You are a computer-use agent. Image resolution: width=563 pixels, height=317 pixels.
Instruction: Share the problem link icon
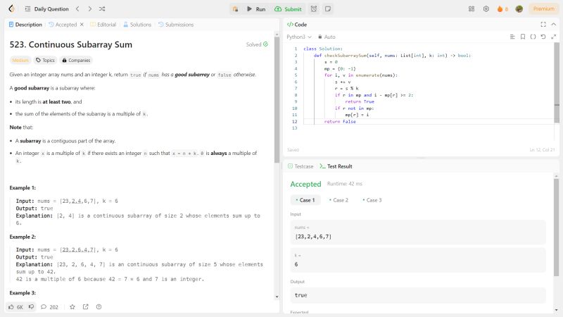pyautogui.click(x=85, y=307)
